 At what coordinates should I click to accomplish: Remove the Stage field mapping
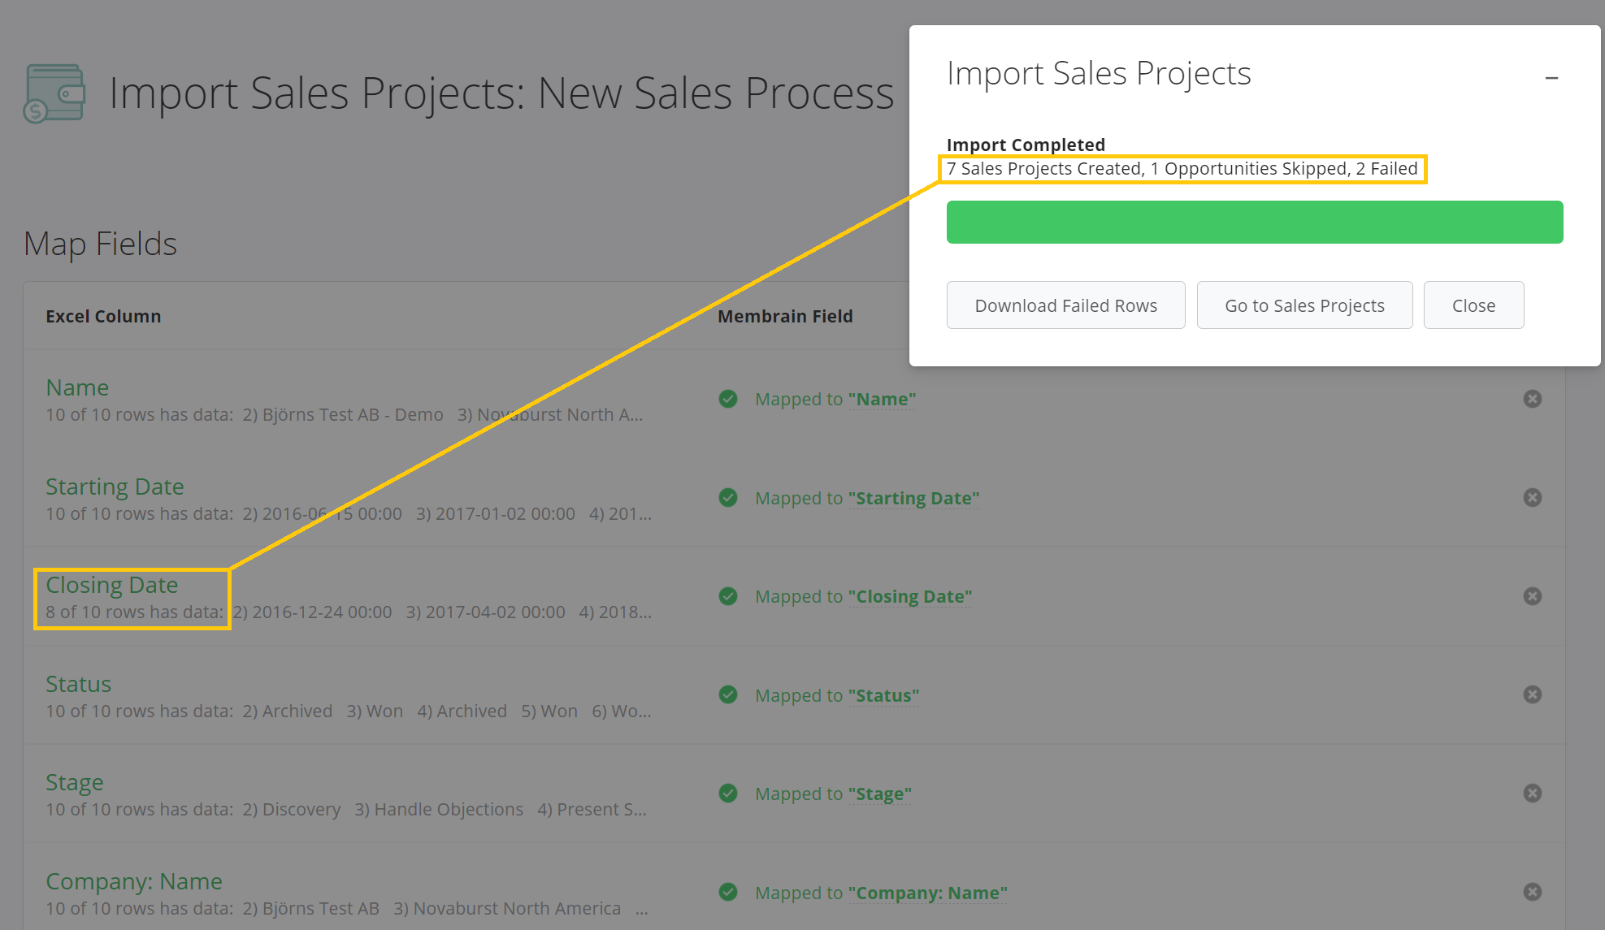(1532, 794)
